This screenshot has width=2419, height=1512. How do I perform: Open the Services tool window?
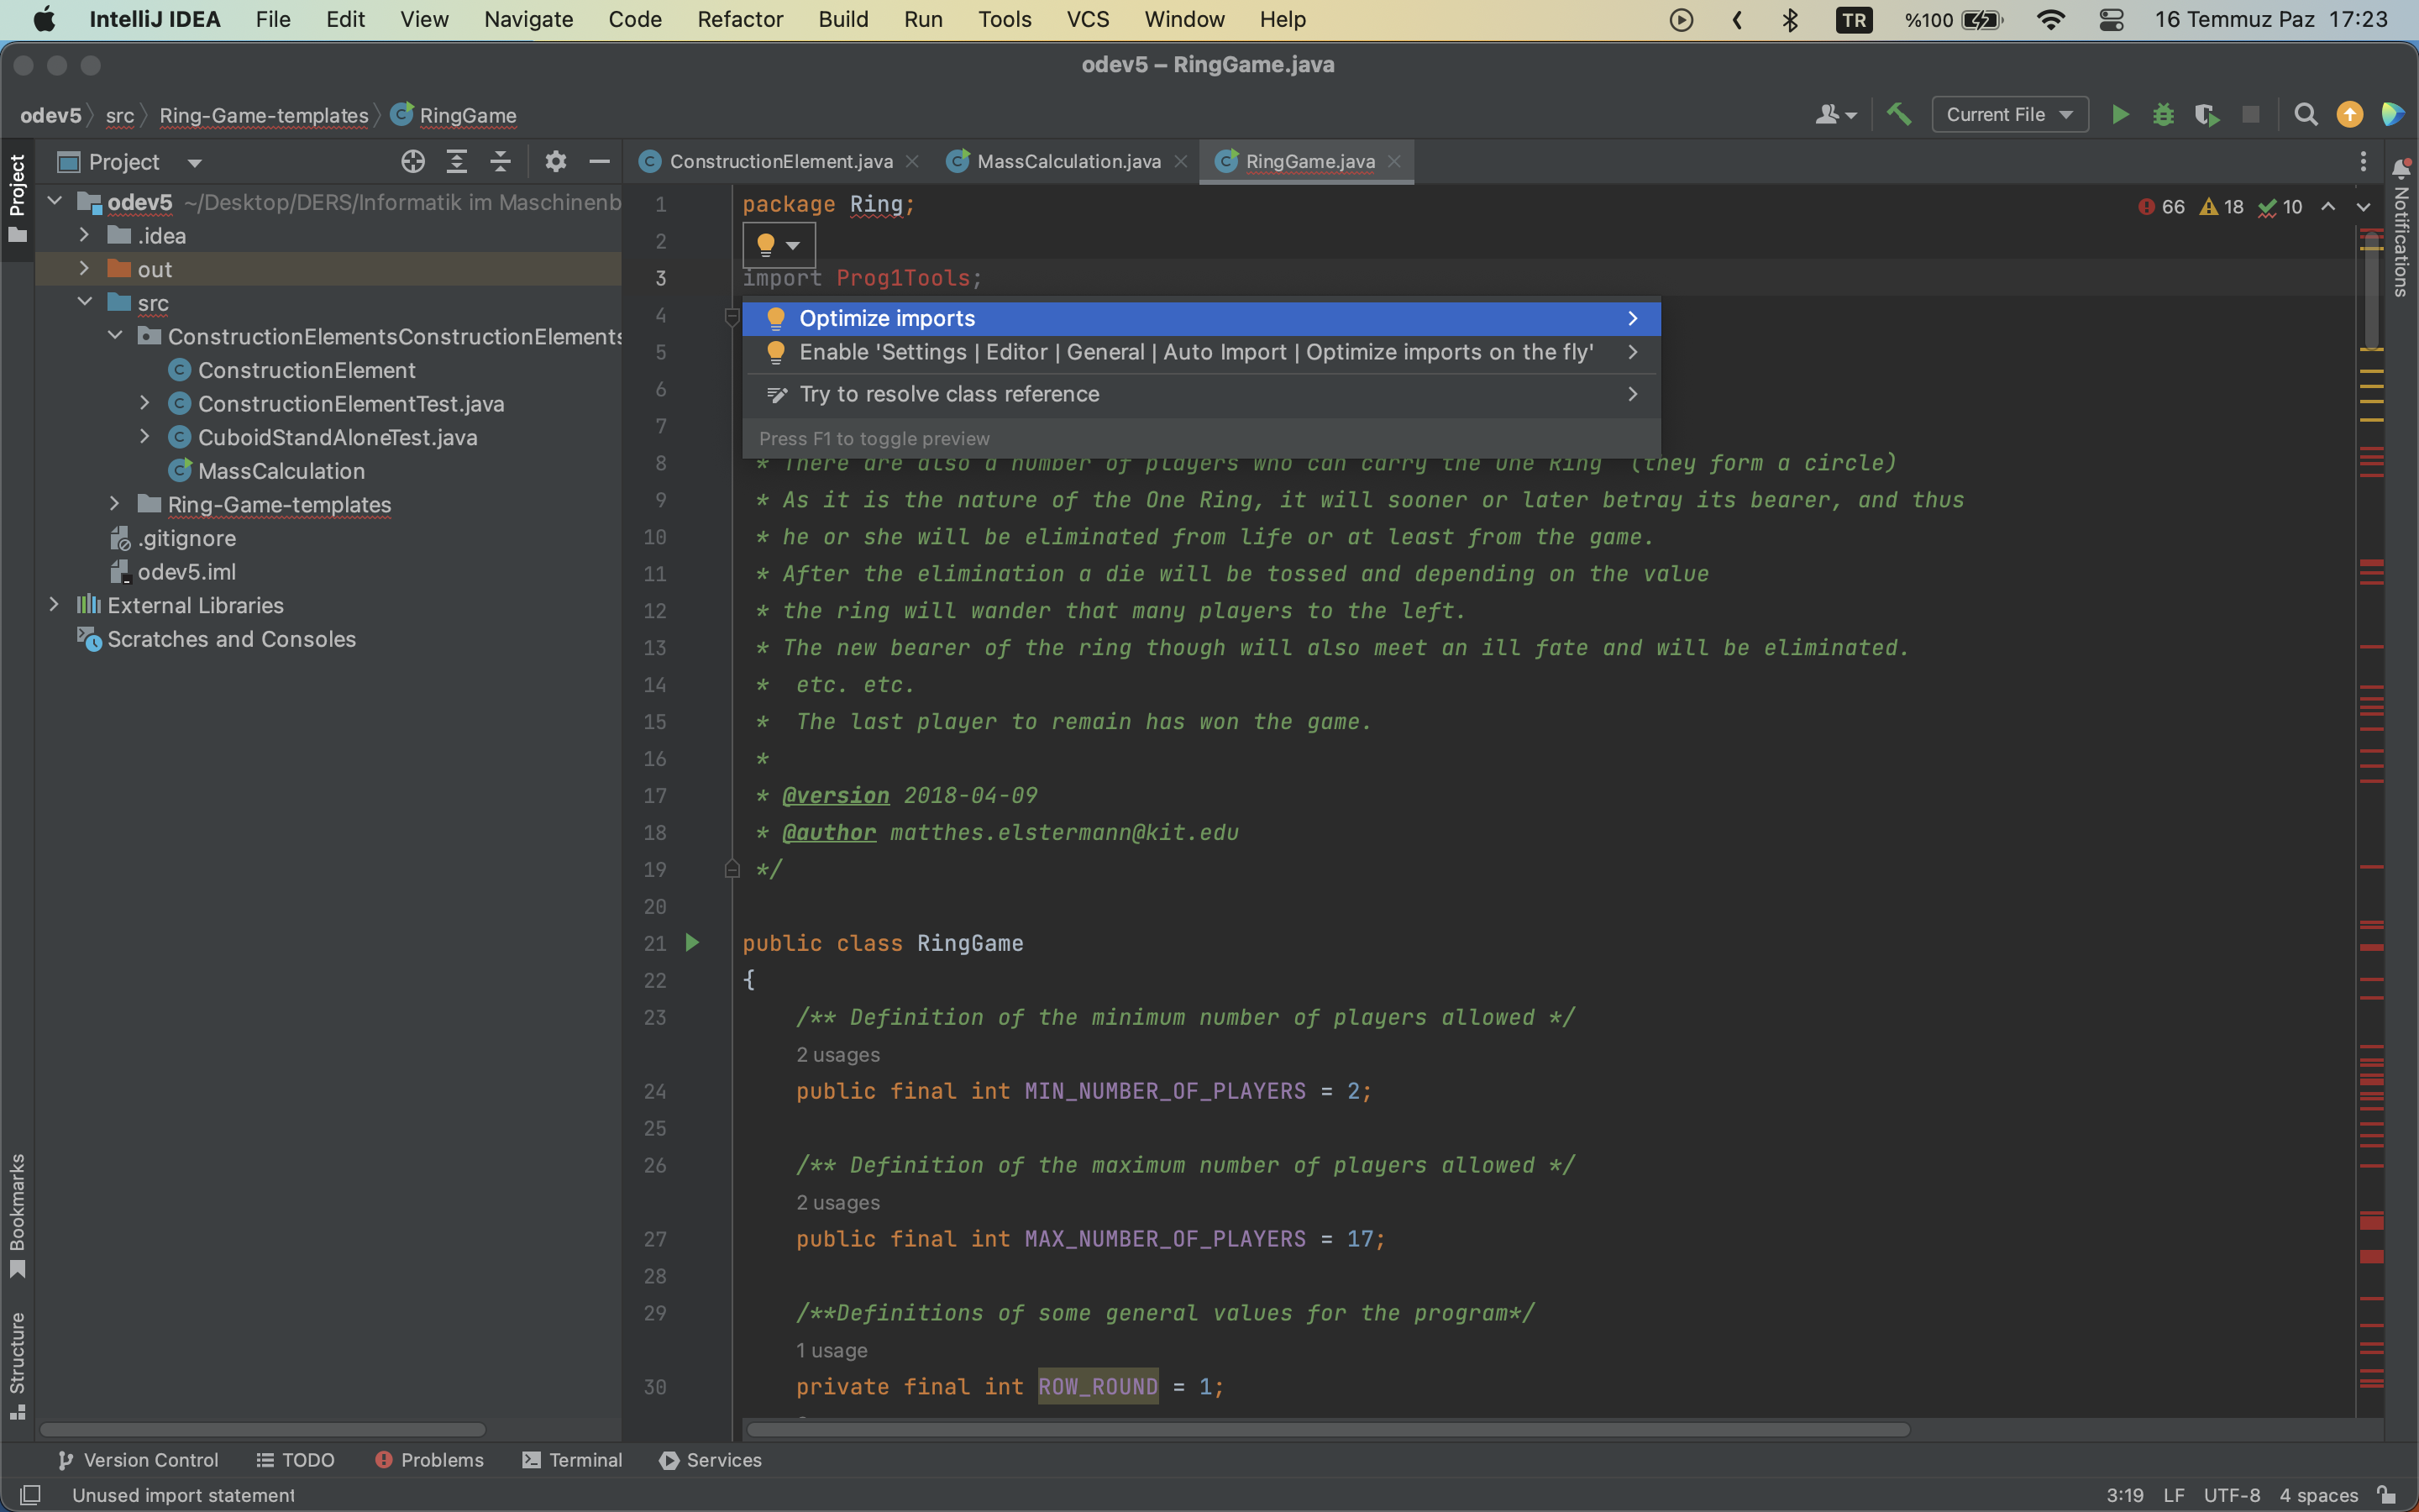coord(711,1460)
